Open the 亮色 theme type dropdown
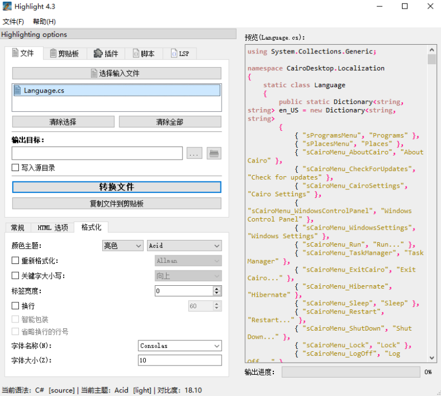The width and height of the screenshot is (441, 396). click(x=122, y=246)
